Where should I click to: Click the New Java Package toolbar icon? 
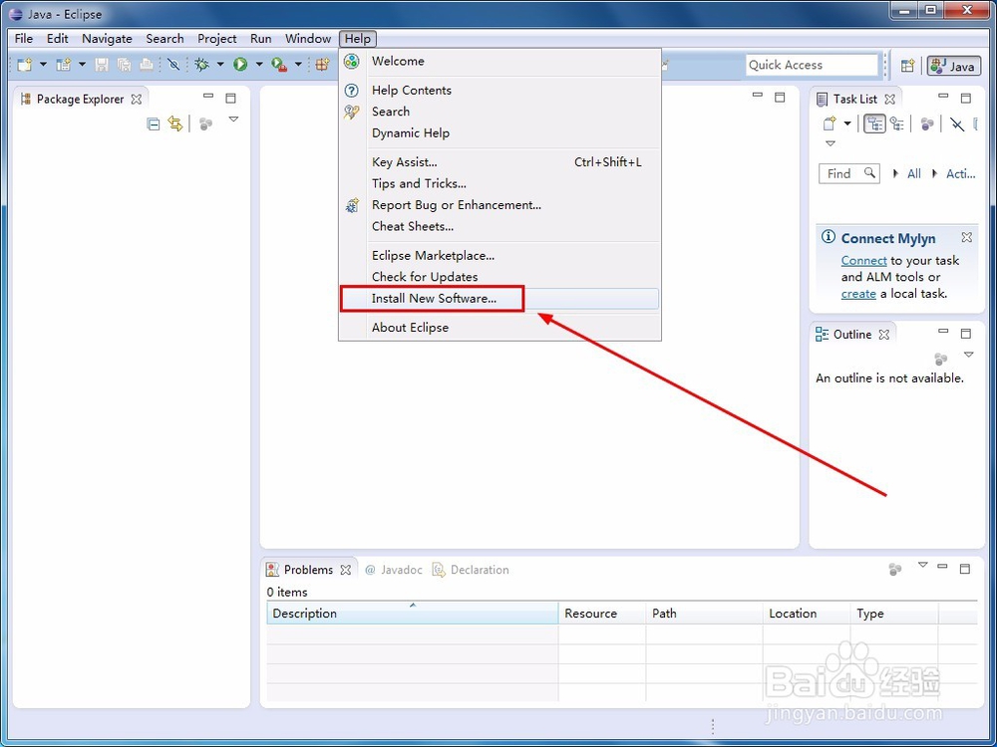[x=323, y=64]
